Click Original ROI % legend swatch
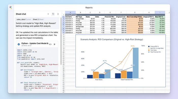This screenshot has height=99, width=178. click(149, 46)
